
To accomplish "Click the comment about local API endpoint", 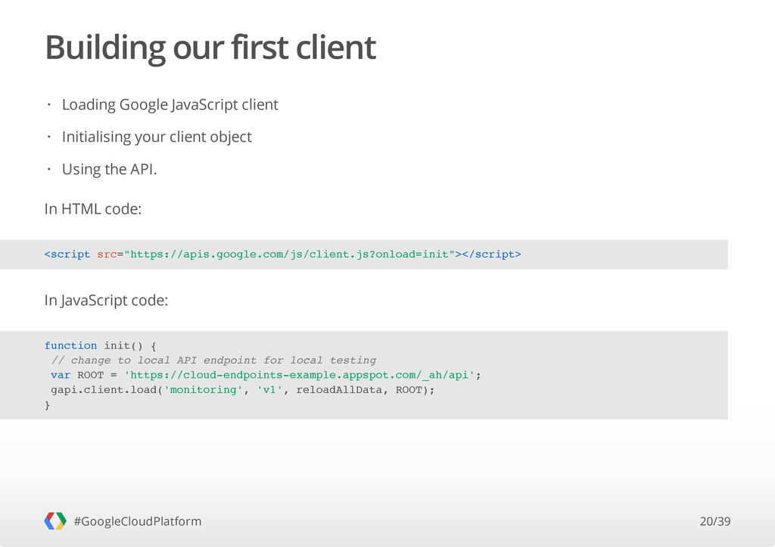I will click(213, 360).
